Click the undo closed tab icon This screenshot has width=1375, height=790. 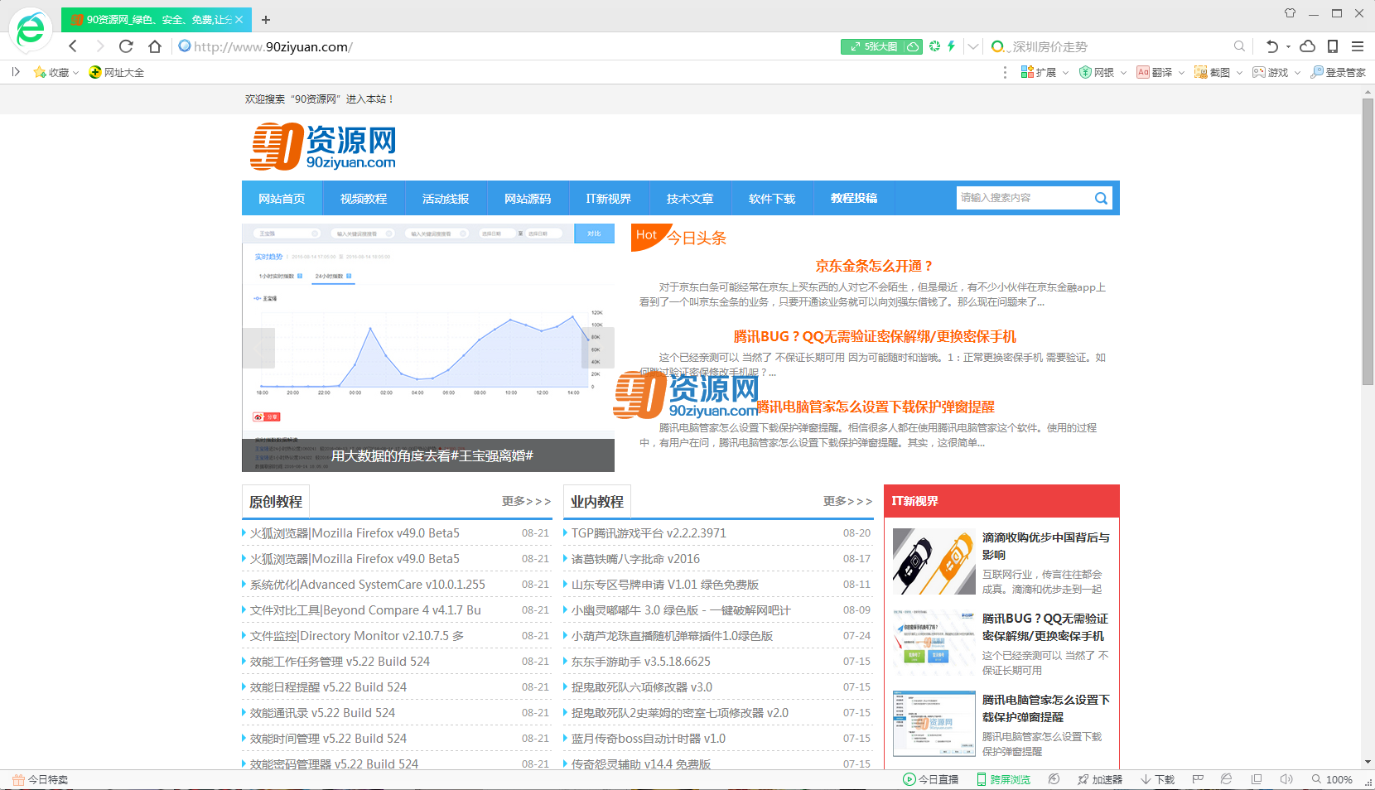point(1272,46)
